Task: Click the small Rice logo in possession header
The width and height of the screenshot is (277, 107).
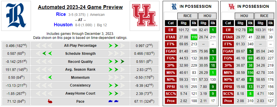Action: click(174, 7)
